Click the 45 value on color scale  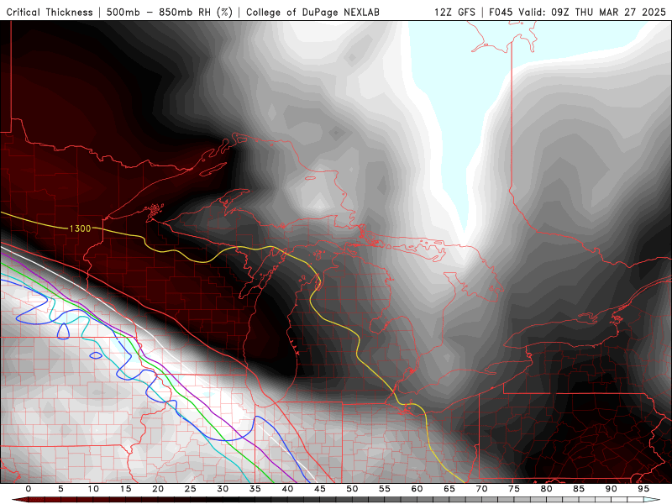[x=320, y=489]
